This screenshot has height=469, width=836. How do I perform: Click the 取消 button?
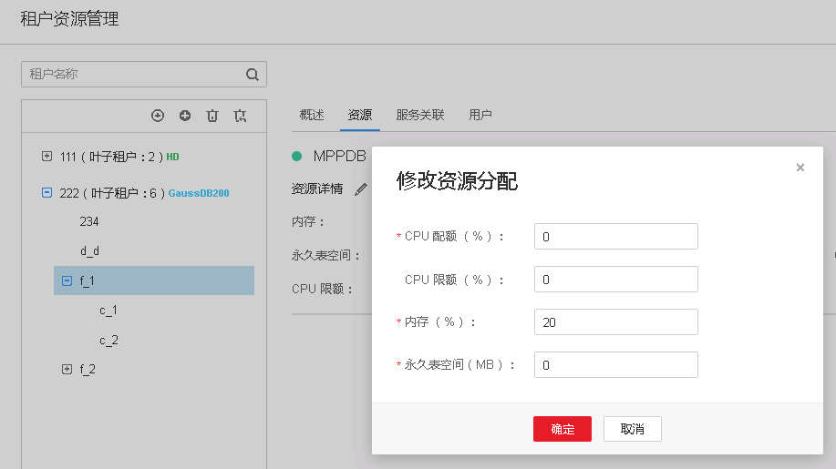click(x=632, y=429)
